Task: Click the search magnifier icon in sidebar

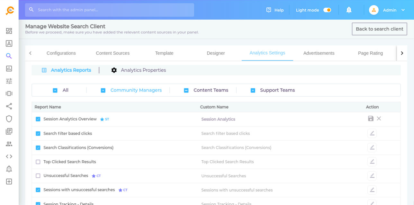Action: click(9, 56)
